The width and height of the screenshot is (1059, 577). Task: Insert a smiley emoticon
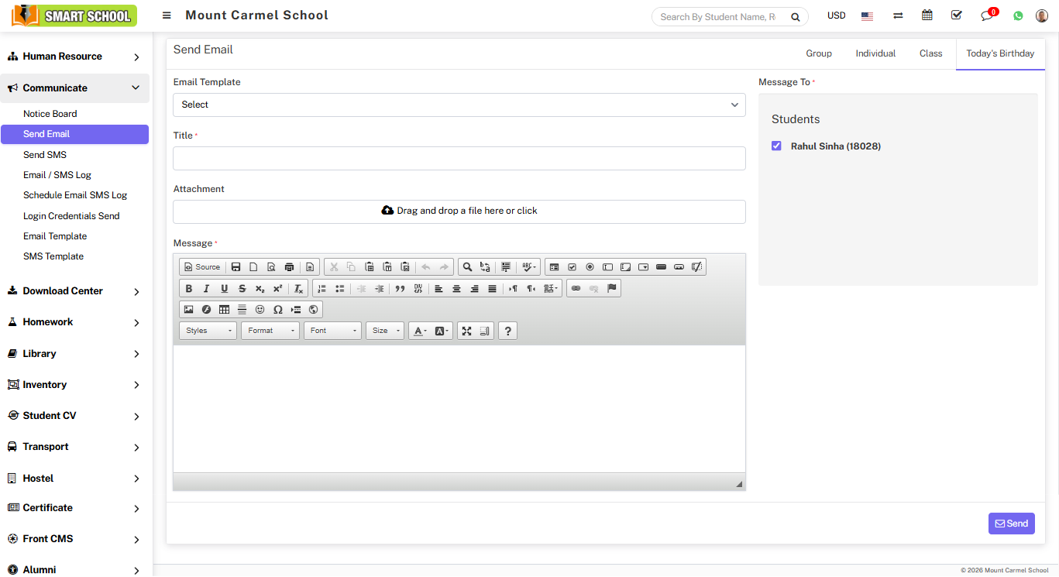[x=260, y=310]
